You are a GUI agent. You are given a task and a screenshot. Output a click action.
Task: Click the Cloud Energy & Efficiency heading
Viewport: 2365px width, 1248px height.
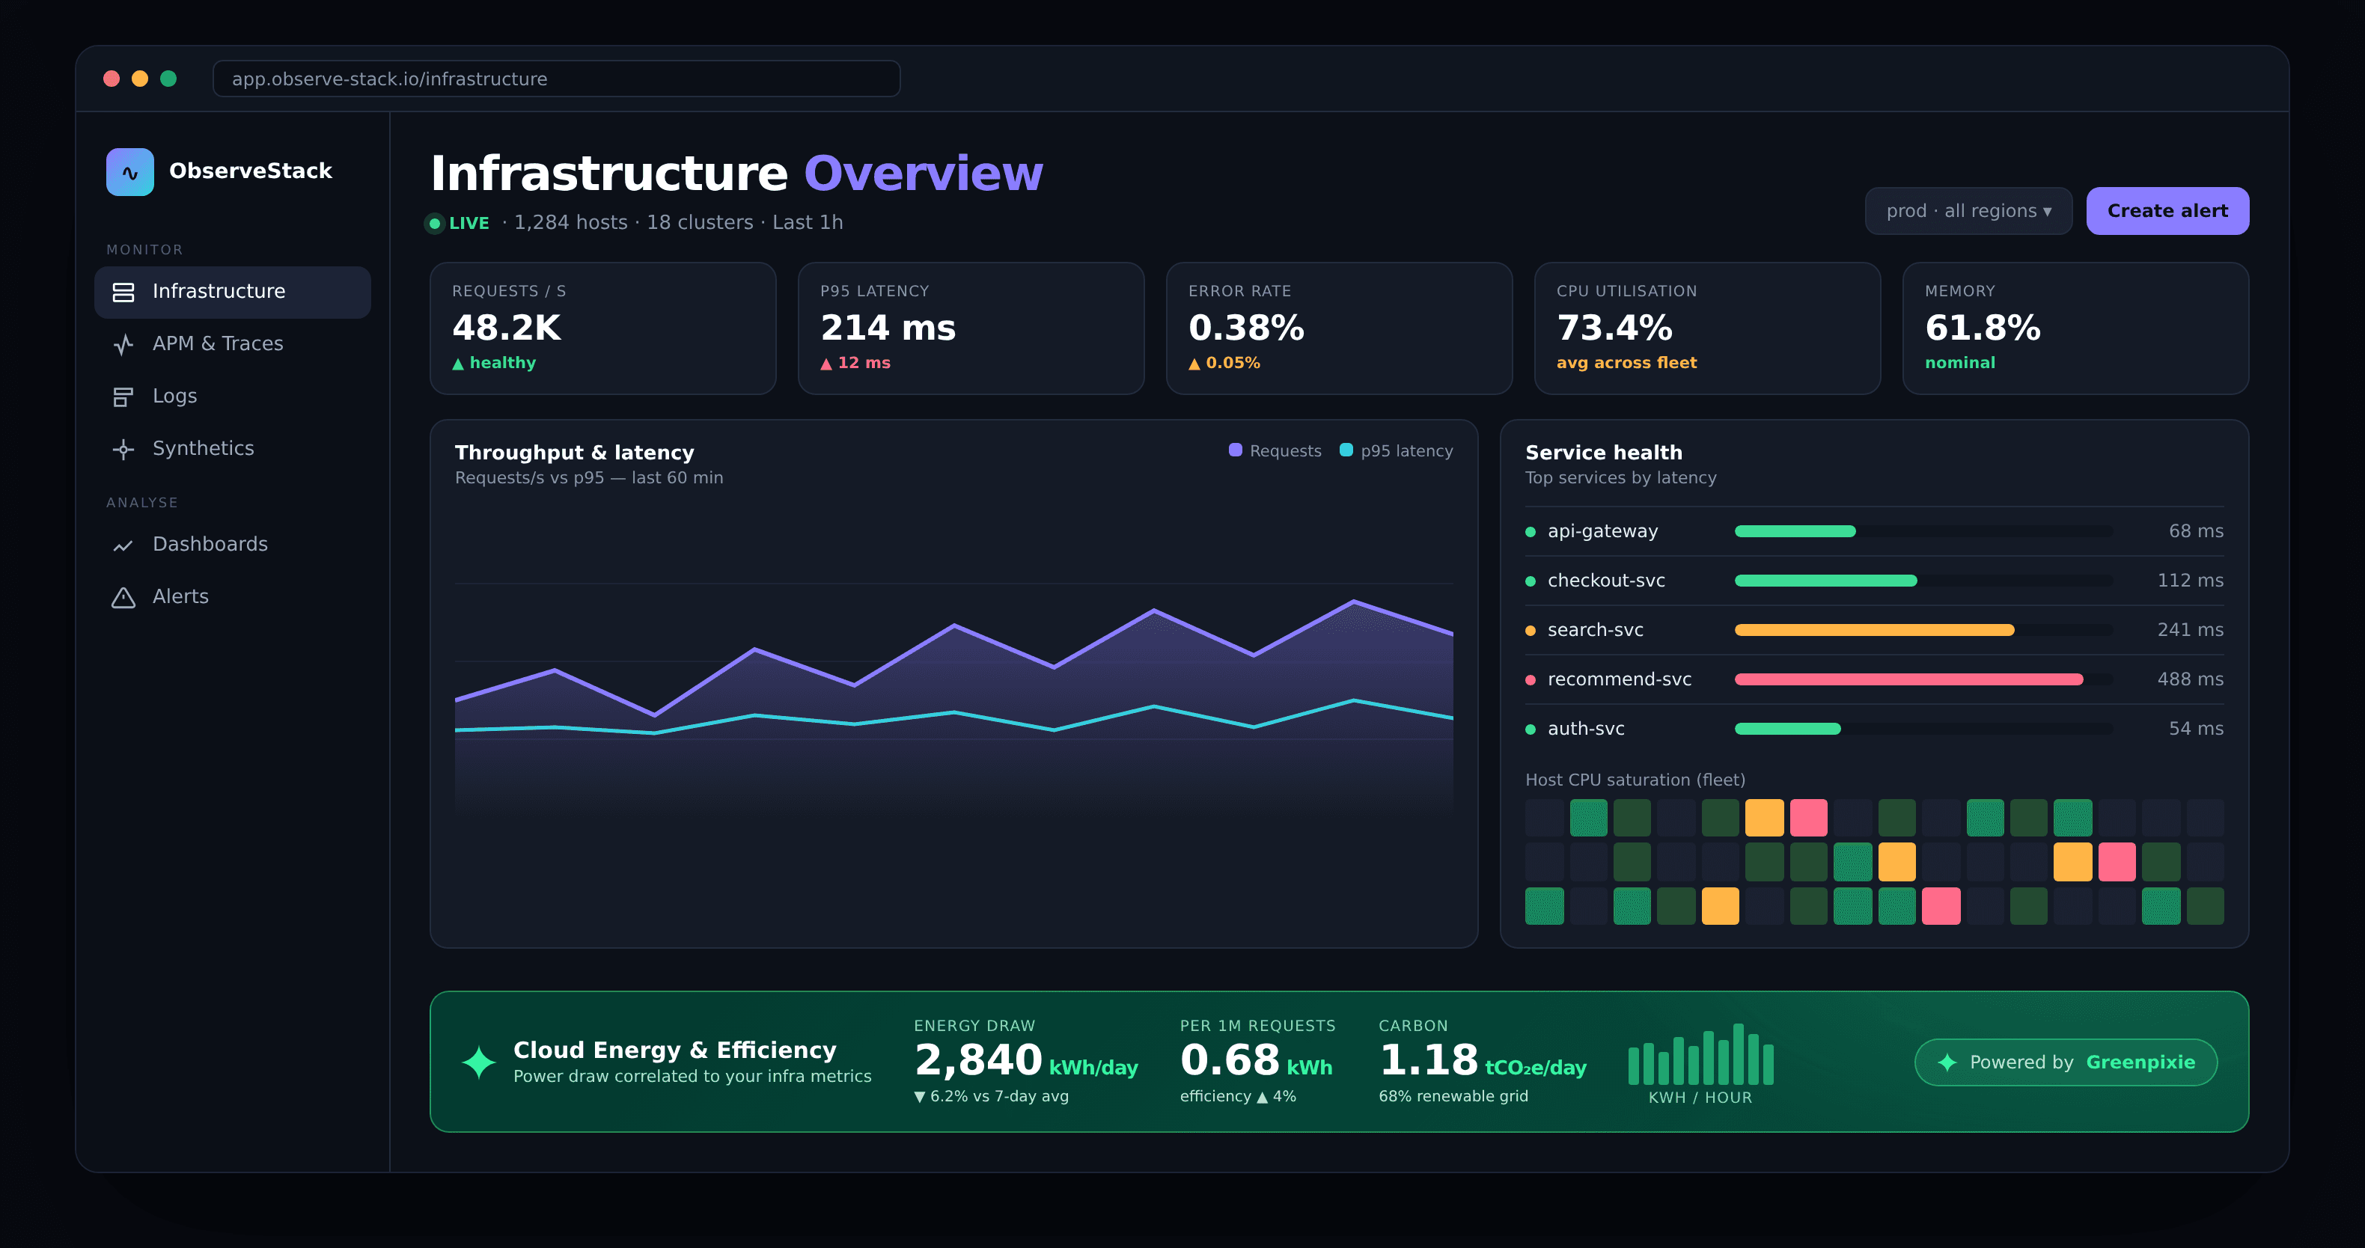click(675, 1050)
